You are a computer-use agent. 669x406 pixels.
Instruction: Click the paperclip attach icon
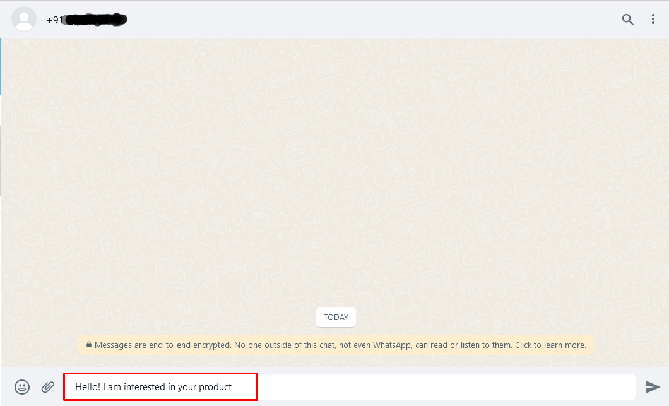[48, 387]
